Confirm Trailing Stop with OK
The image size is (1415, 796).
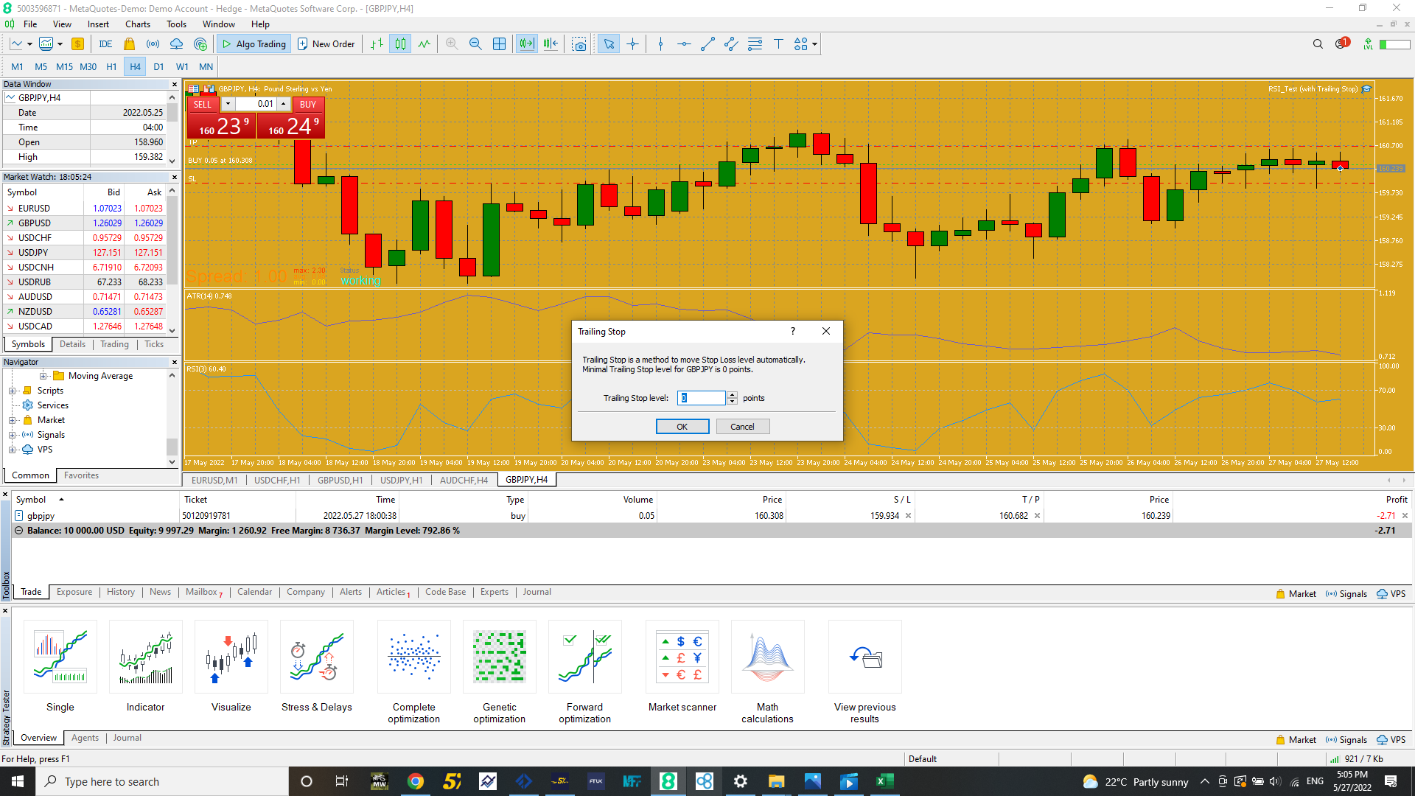click(x=682, y=427)
